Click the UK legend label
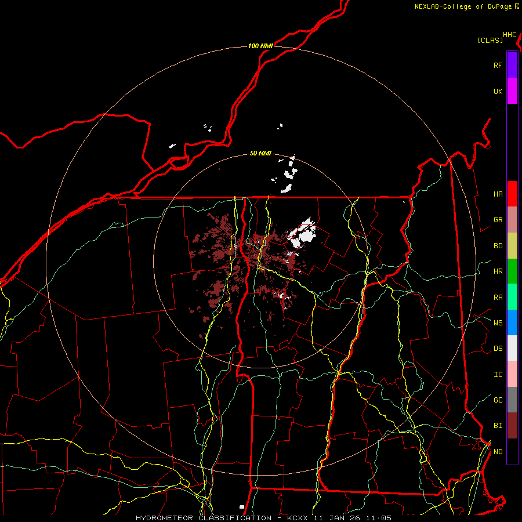522x522 pixels. point(498,91)
